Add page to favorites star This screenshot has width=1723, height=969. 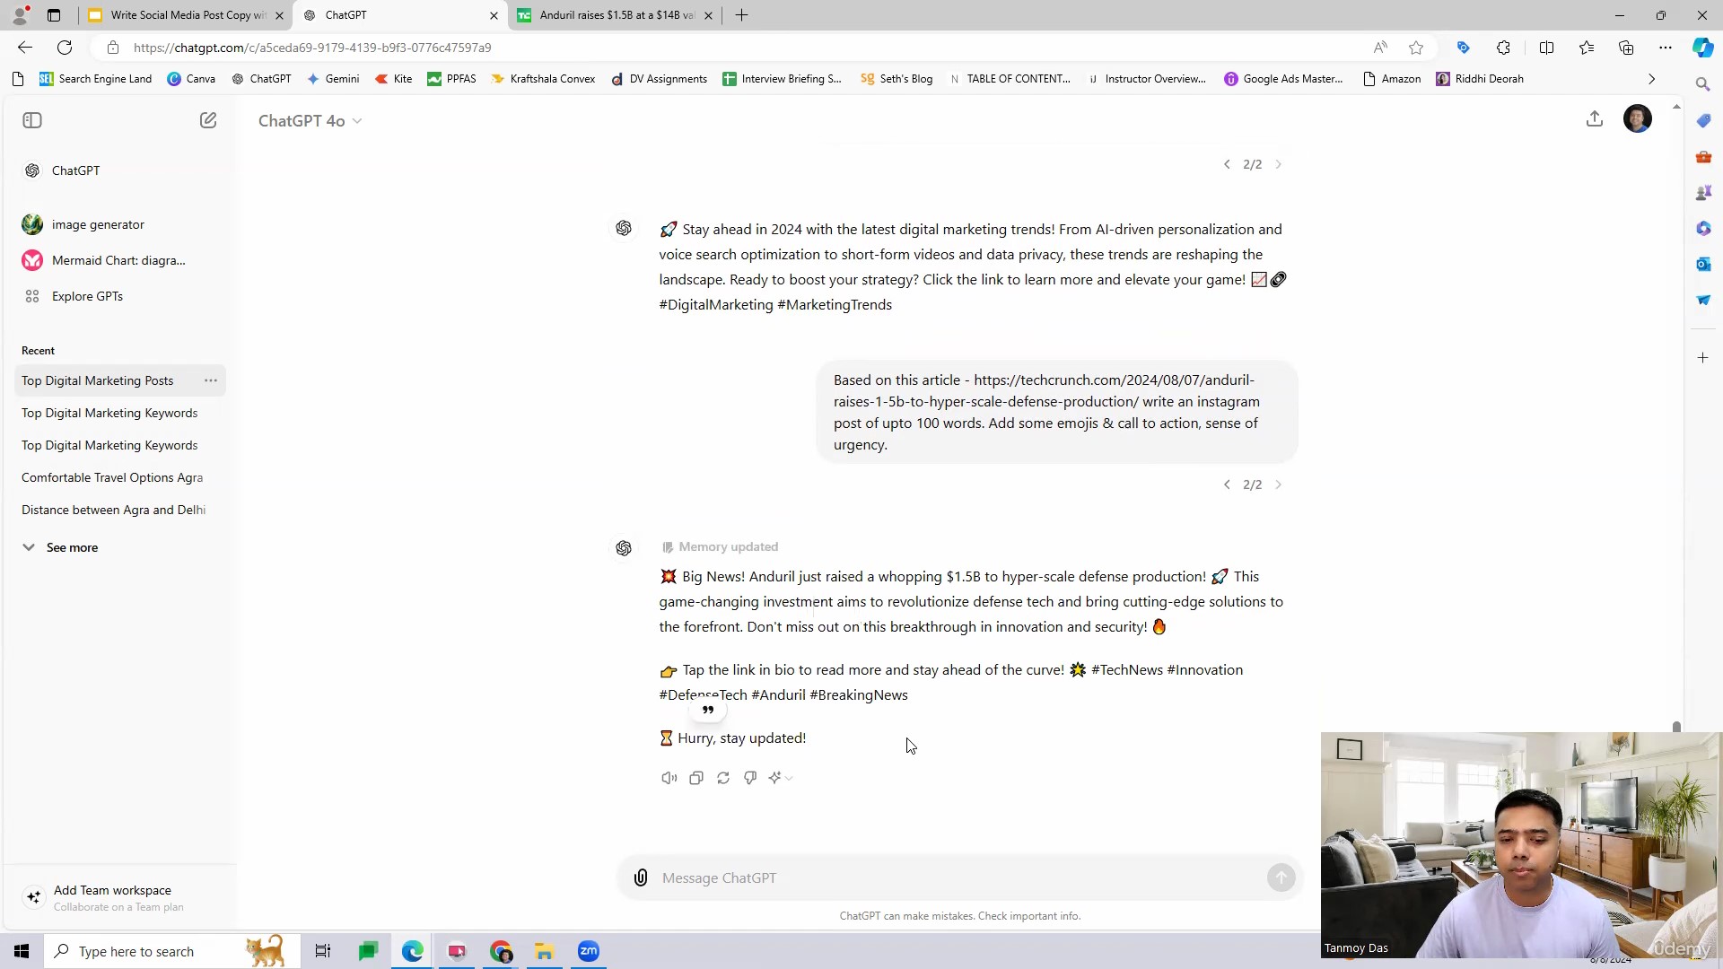(1416, 48)
